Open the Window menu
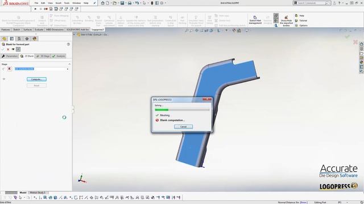The height and width of the screenshot is (204, 364). (76, 3)
